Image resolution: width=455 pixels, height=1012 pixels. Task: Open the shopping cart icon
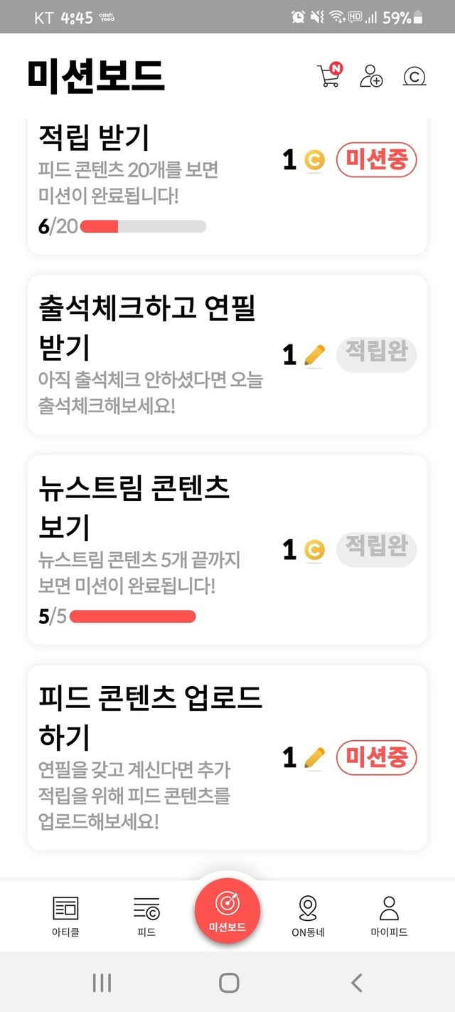pos(329,75)
